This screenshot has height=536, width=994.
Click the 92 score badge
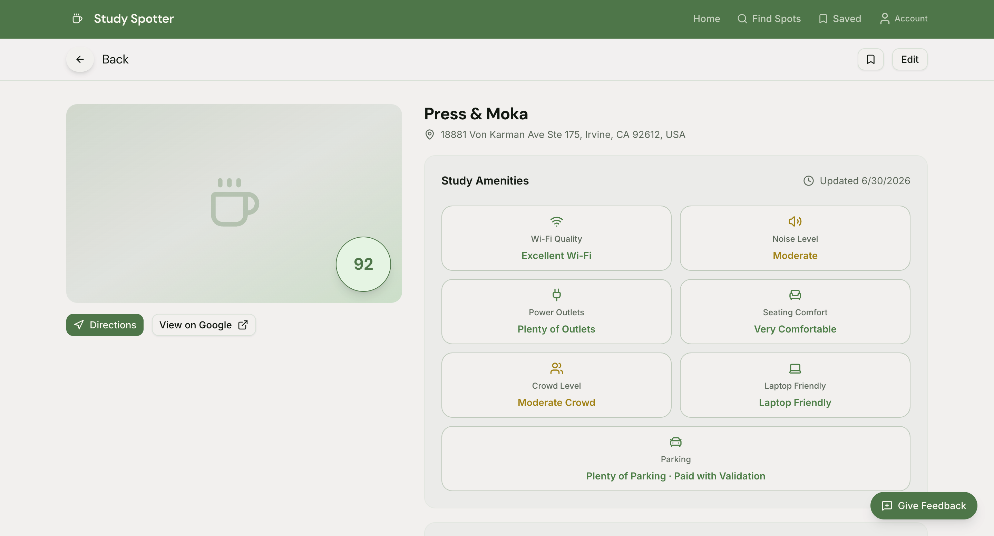363,264
